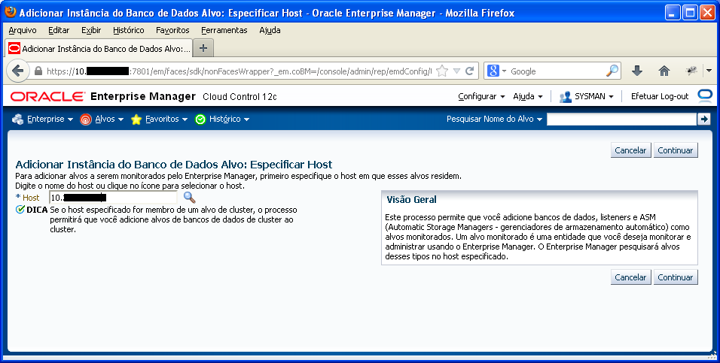Expand the Histórico dropdown menu
Image resolution: width=720 pixels, height=363 pixels.
[246, 119]
